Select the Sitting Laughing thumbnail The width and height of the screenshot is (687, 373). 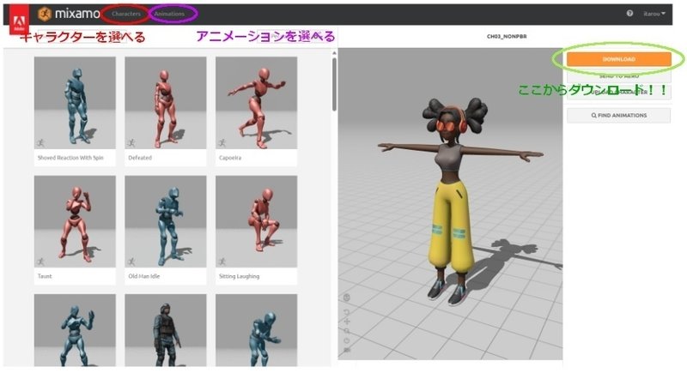[256, 222]
